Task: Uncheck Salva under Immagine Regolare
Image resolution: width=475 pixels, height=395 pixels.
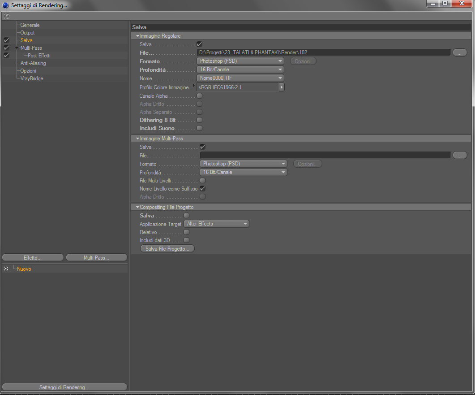Action: click(199, 44)
